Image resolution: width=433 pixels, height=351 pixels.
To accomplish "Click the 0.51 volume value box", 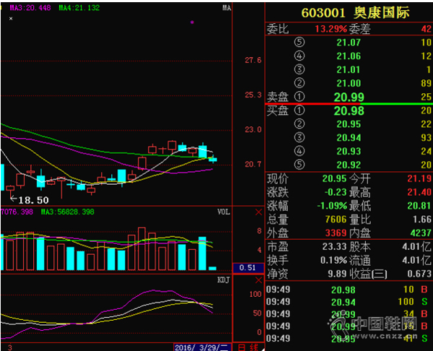I will coord(248,268).
